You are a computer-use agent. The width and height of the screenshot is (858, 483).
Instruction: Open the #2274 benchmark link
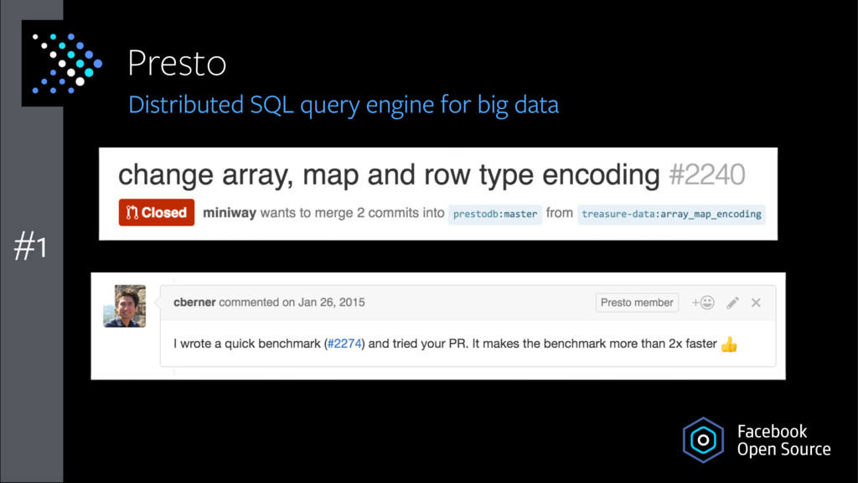(344, 343)
